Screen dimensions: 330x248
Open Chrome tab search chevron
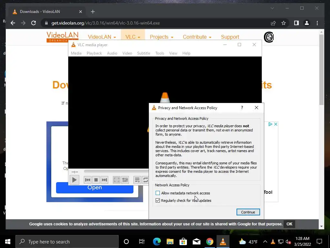(272, 8)
